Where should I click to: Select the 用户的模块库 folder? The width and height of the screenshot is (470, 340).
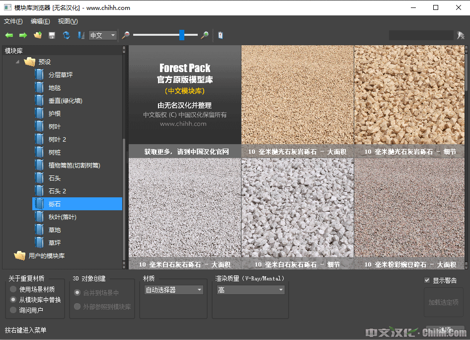[46, 256]
